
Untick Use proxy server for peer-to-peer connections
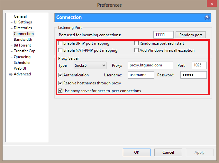[60, 91]
